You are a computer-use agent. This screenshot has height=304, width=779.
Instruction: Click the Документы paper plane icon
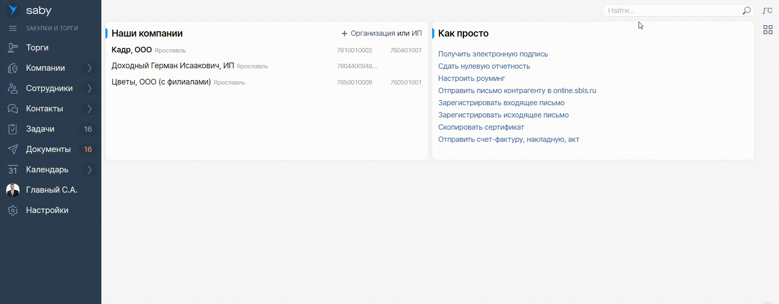point(13,150)
